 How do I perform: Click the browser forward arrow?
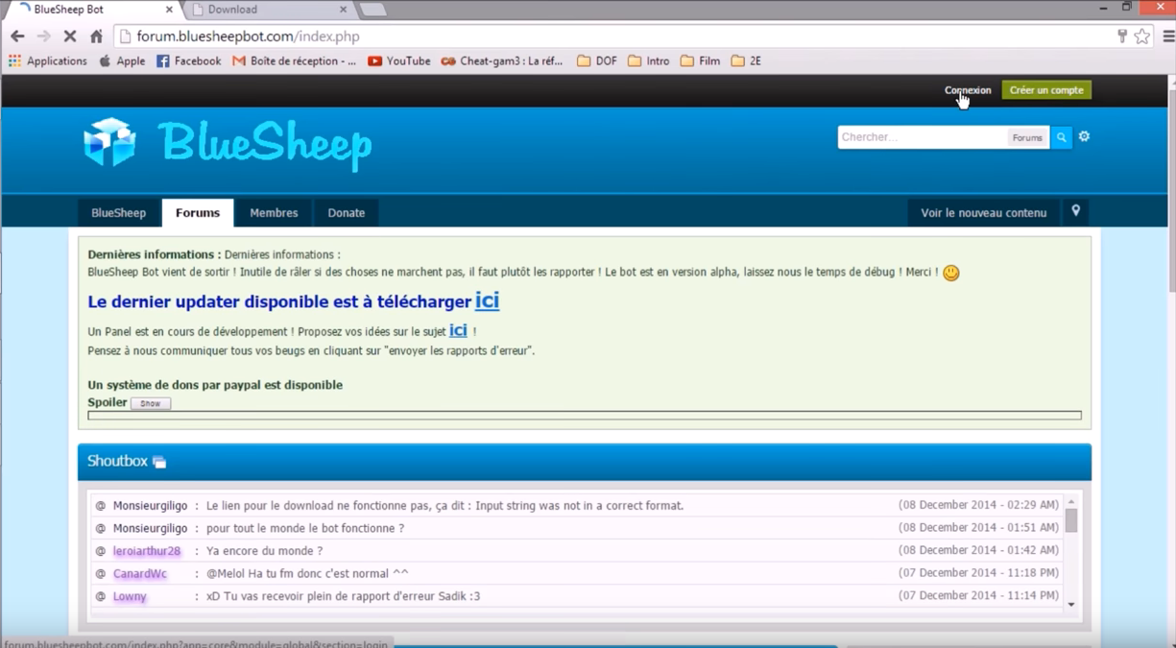click(x=43, y=36)
